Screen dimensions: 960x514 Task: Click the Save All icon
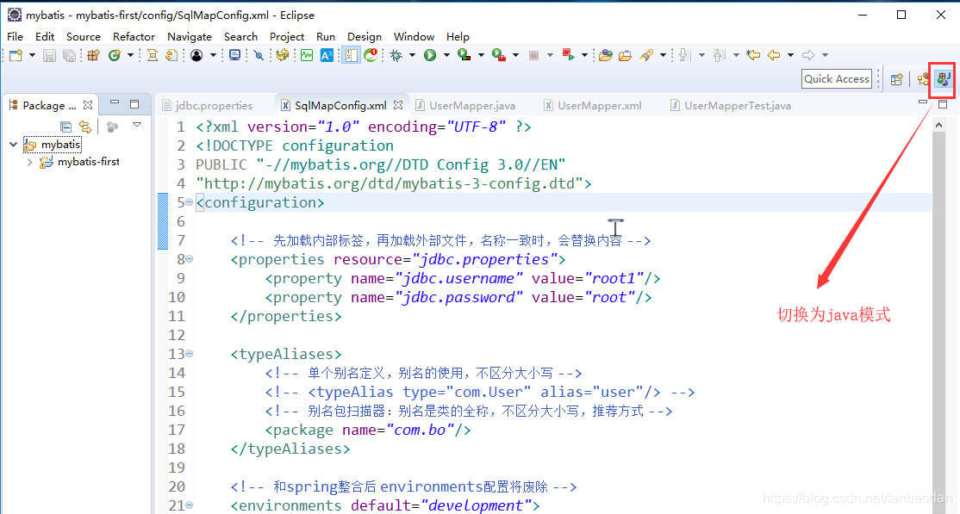click(67, 55)
